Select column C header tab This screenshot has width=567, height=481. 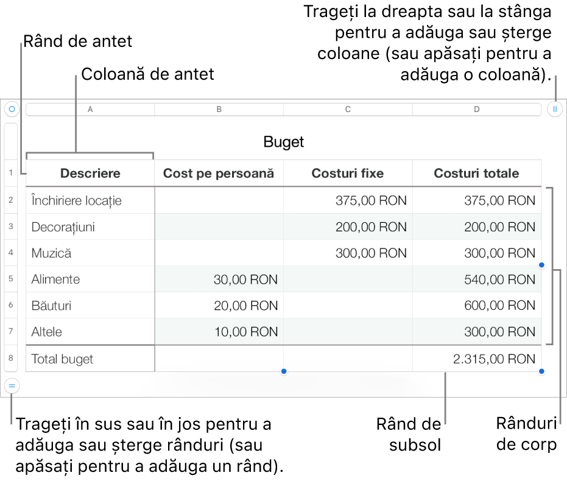[348, 109]
